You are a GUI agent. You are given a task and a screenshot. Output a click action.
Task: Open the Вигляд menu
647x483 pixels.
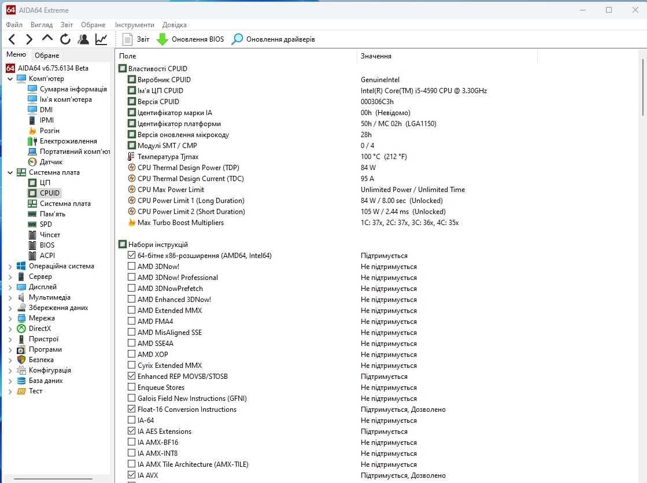[42, 25]
